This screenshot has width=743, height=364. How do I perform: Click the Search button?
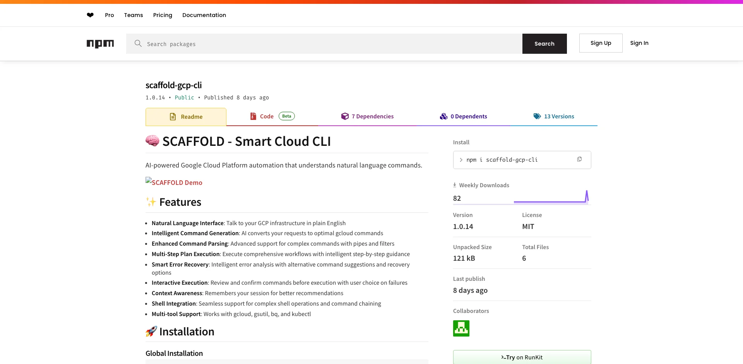pos(544,44)
